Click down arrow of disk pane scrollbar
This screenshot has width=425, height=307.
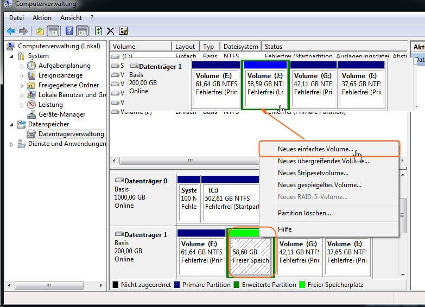tap(403, 274)
